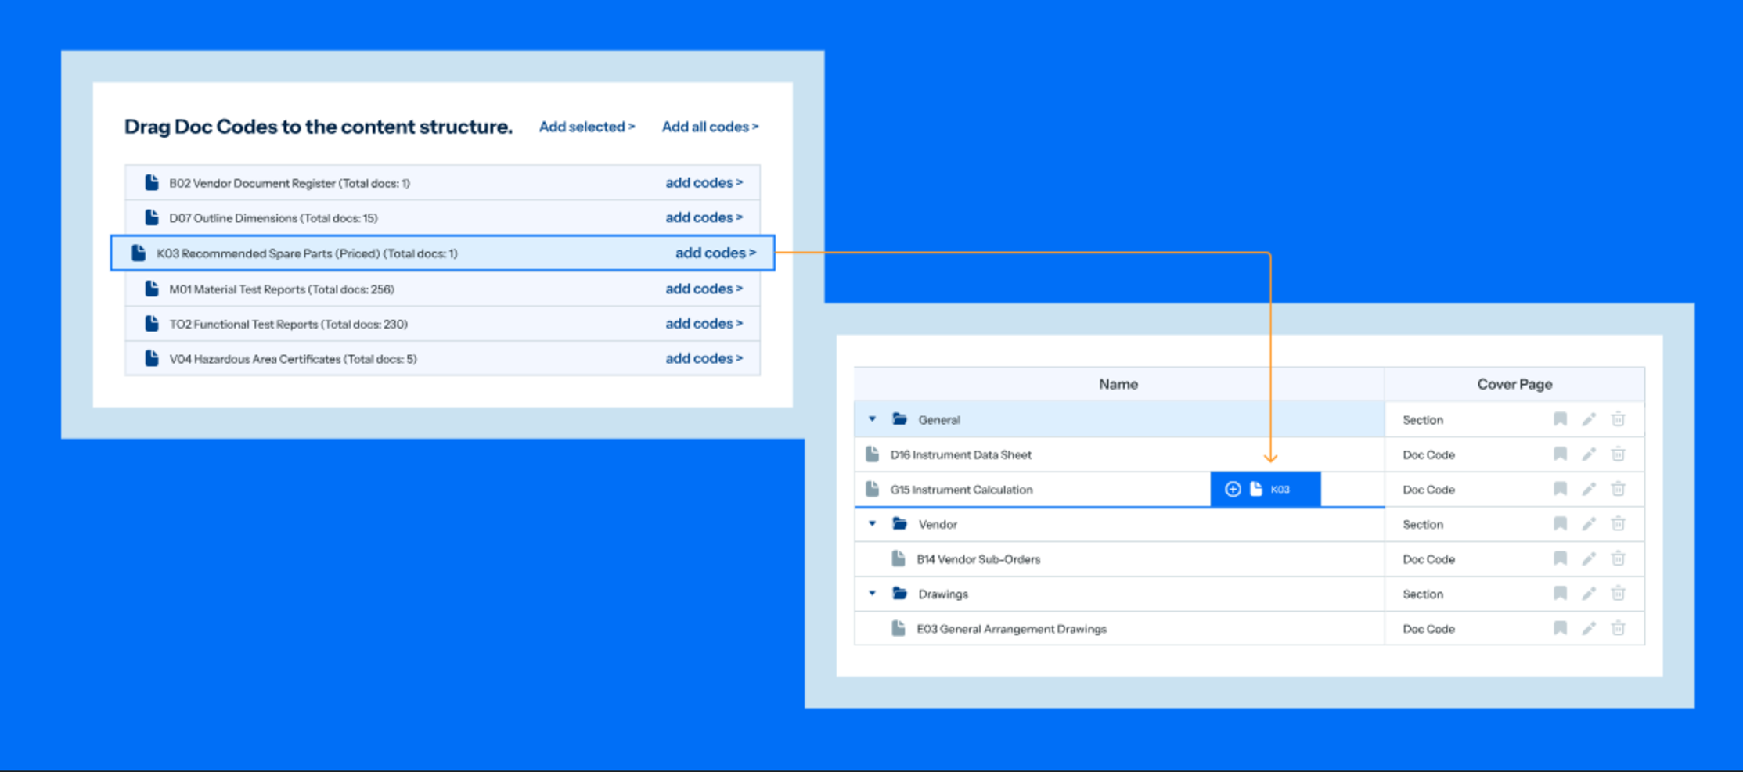Click bookmark icon for G15 Instrument Calculation
Viewport: 1743px width, 772px height.
click(x=1560, y=489)
